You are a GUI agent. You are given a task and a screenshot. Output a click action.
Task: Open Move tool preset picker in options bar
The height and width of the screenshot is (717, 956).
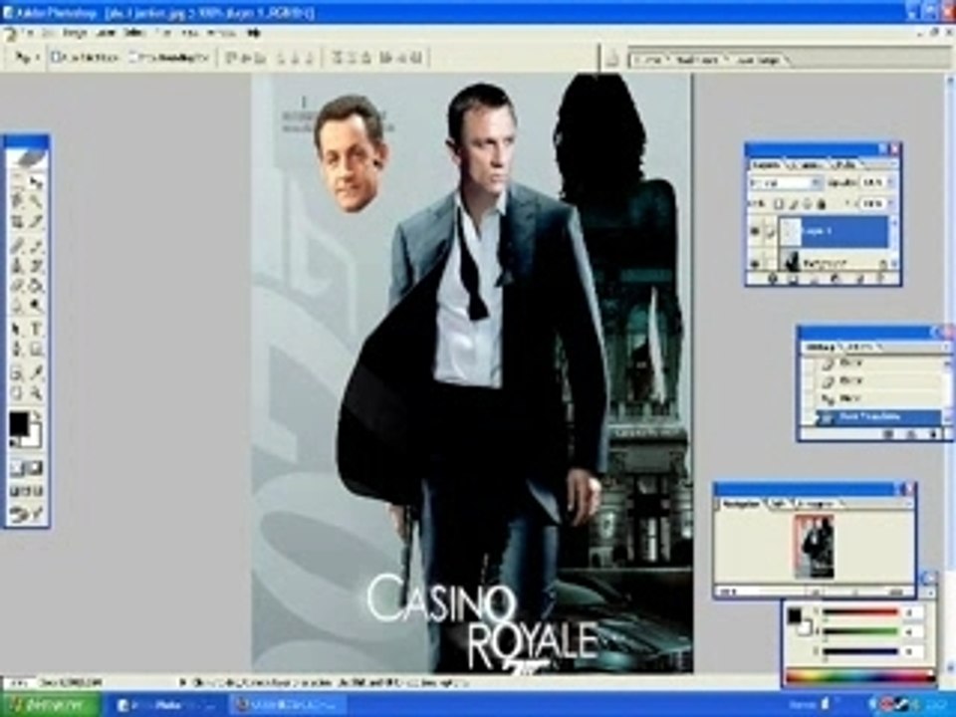pyautogui.click(x=26, y=58)
